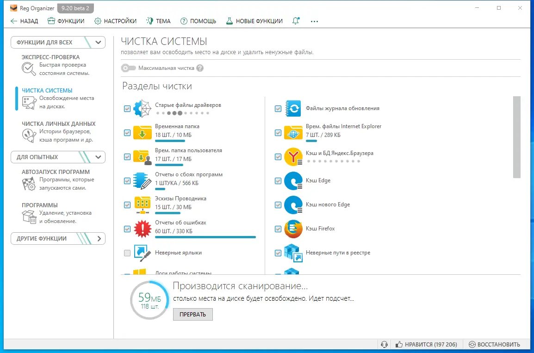
Task: Click the Explorer thumbnails icon
Action: [142, 205]
